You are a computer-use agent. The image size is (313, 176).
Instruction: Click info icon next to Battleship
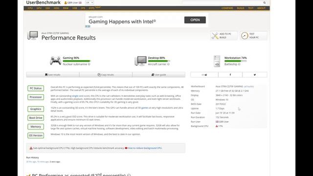239,64
